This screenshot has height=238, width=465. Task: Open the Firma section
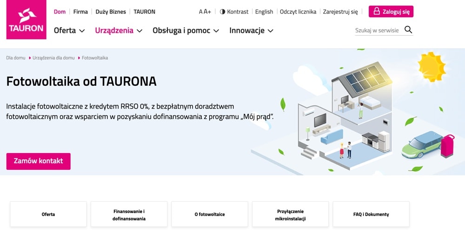pos(80,12)
